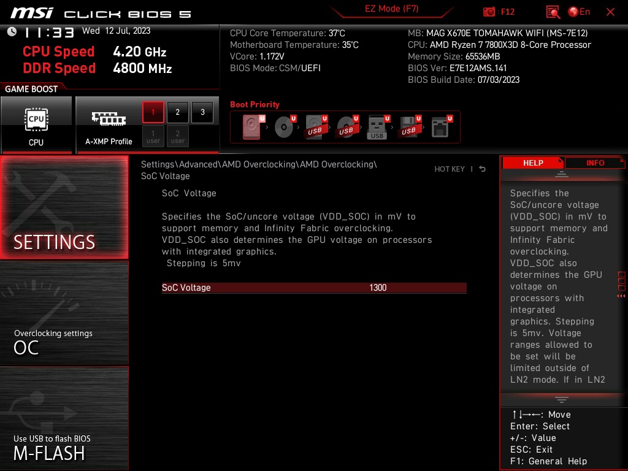Click the USB floppy boot device icon
The image size is (628, 471).
[410, 127]
